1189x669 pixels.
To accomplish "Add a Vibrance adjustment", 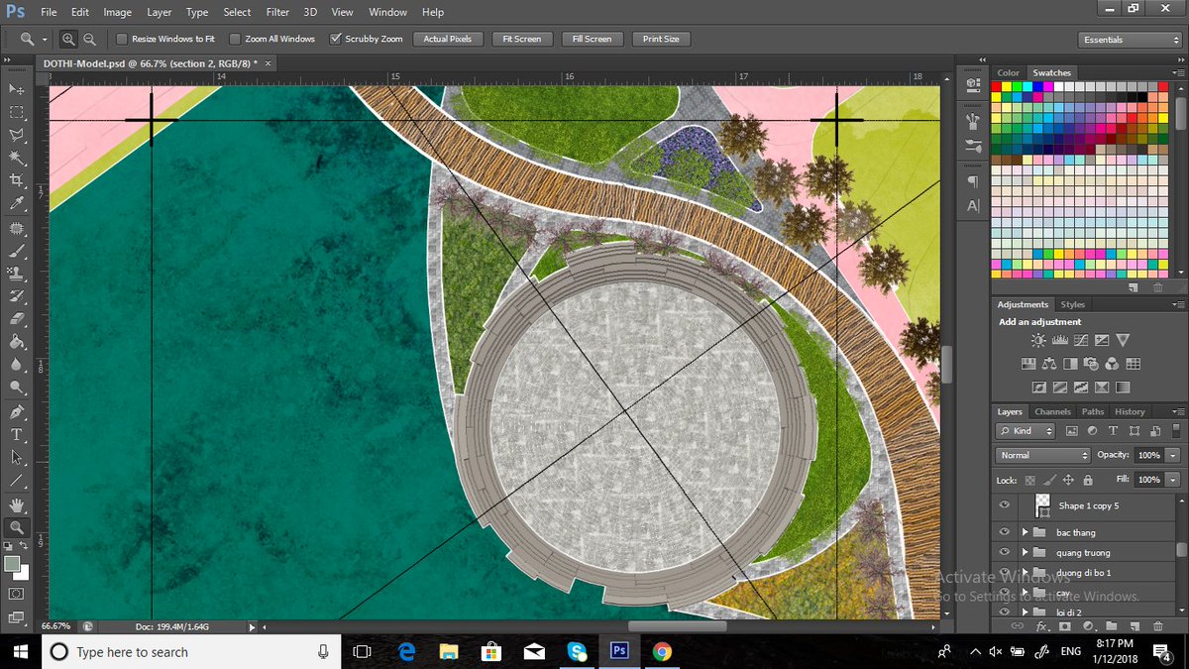I will point(1123,340).
